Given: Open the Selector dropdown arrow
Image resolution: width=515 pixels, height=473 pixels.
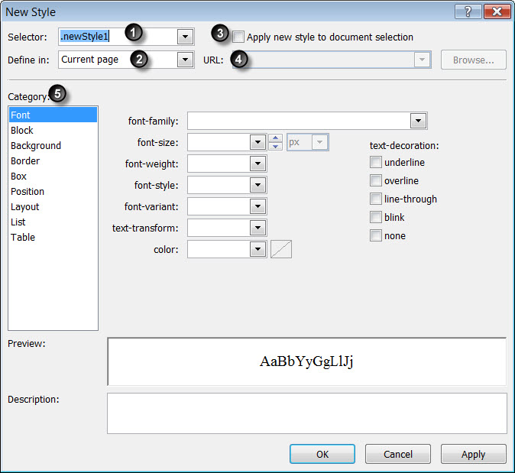Looking at the screenshot, I should pyautogui.click(x=185, y=37).
